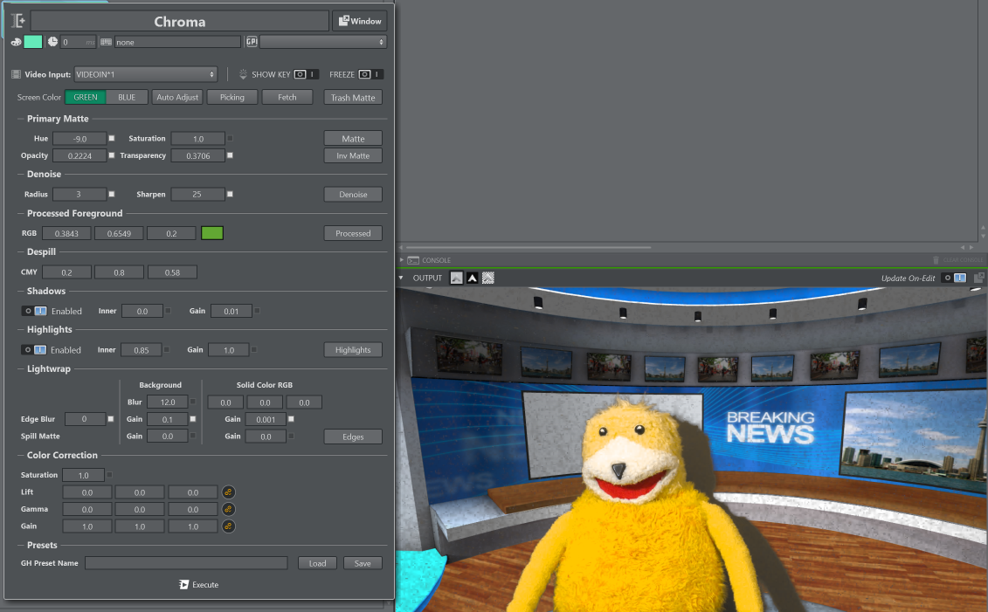Click the link icon beside Lift values
Screen dimensions: 988x612
pyautogui.click(x=229, y=492)
